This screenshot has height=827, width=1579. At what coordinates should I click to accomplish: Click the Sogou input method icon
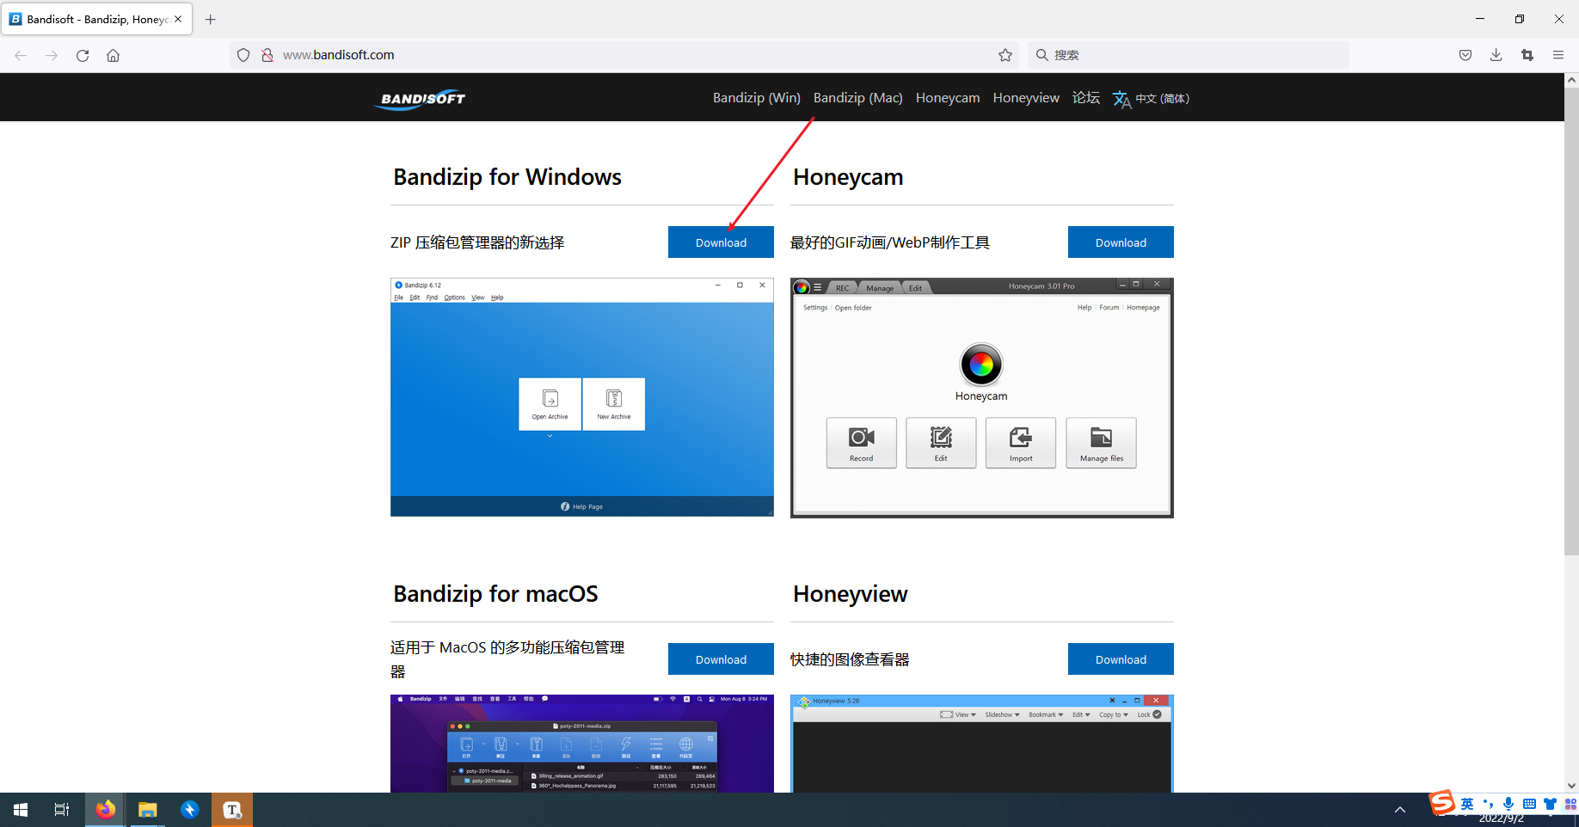coord(1442,802)
